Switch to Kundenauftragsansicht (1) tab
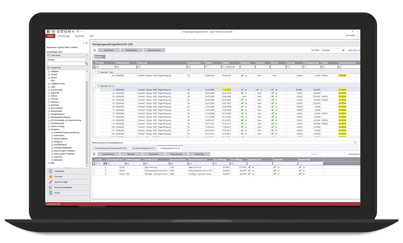The image size is (403, 243). click(x=143, y=148)
